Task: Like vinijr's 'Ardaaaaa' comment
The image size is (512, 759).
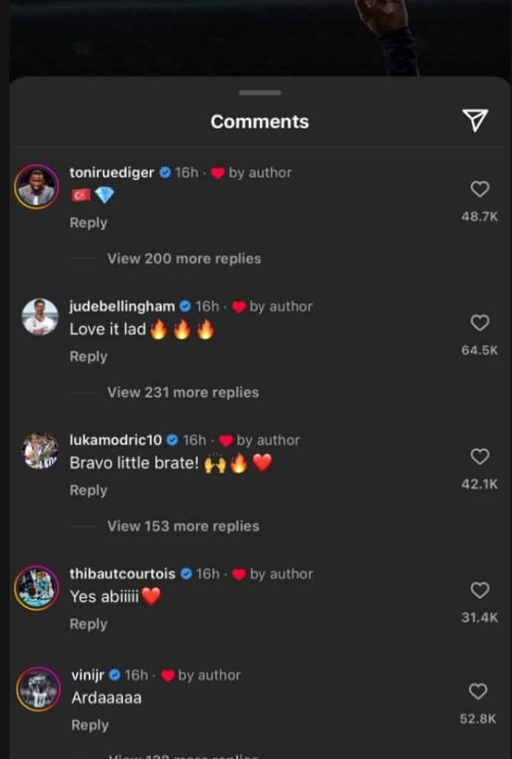Action: [479, 692]
